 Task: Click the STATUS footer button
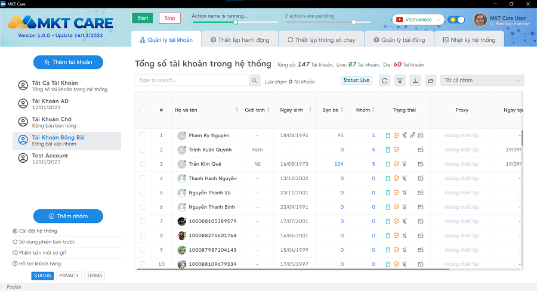coord(42,275)
